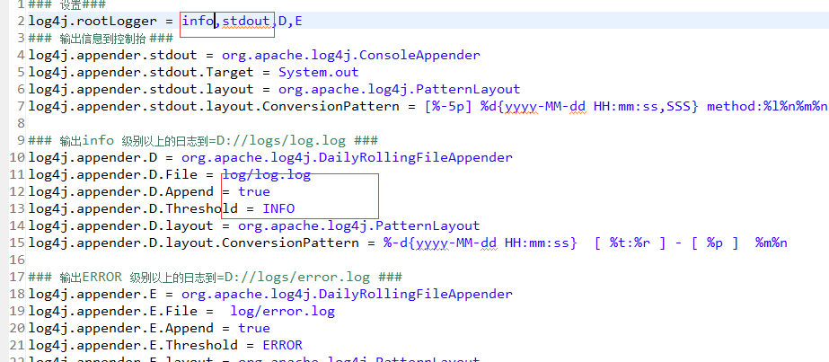The width and height of the screenshot is (829, 362).
Task: Click the 'log4j.appender.E' key on line 18
Action: pyautogui.click(x=93, y=294)
